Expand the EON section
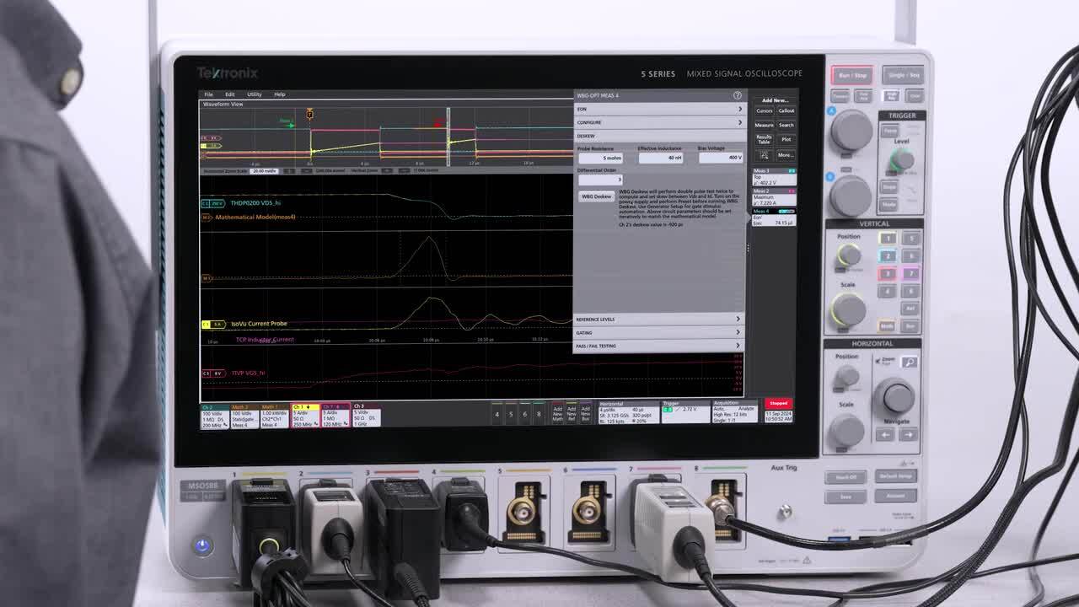The height and width of the screenshot is (607, 1079). (659, 110)
